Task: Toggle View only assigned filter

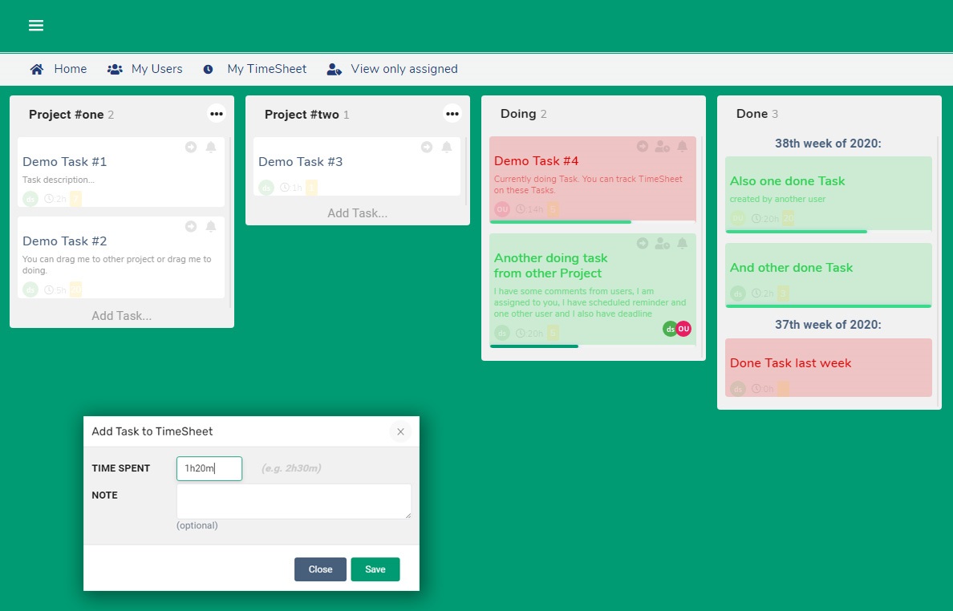Action: pyautogui.click(x=392, y=69)
